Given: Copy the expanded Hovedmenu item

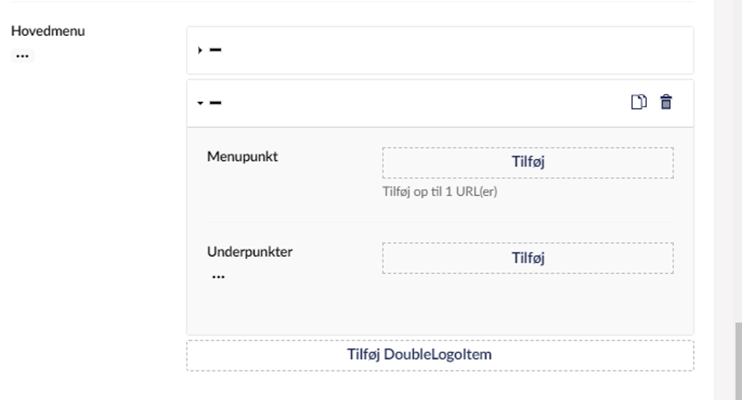Looking at the screenshot, I should (x=639, y=102).
